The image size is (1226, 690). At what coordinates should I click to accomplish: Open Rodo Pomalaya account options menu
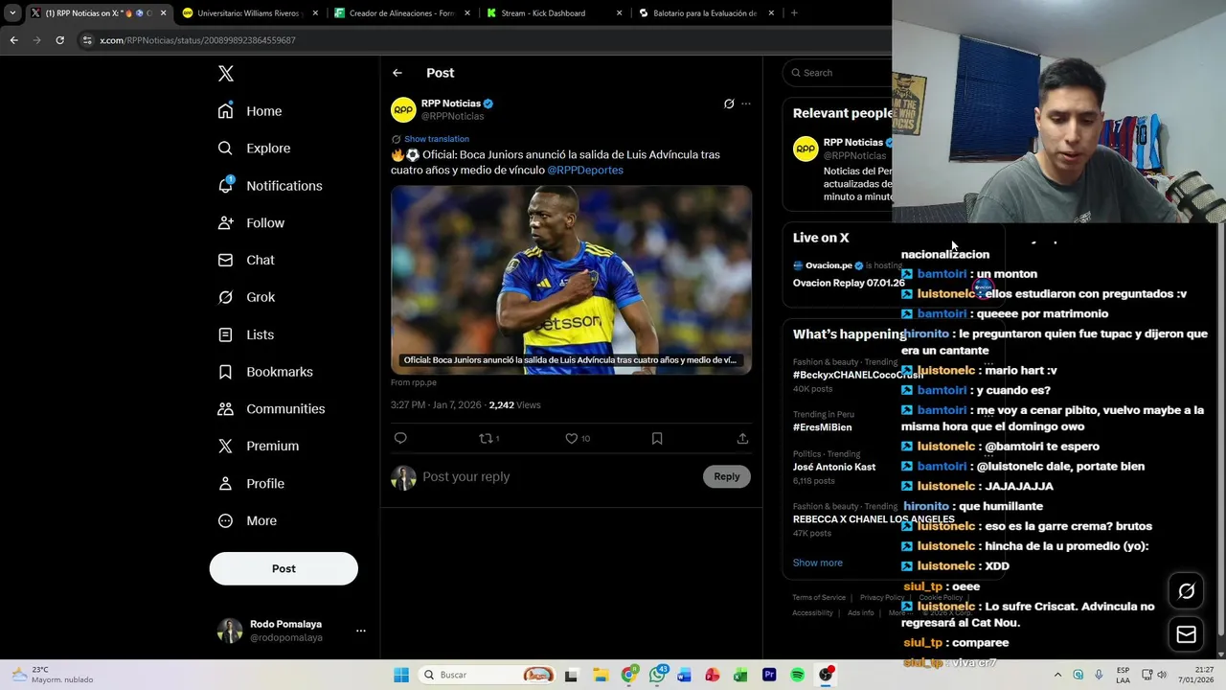coord(361,631)
